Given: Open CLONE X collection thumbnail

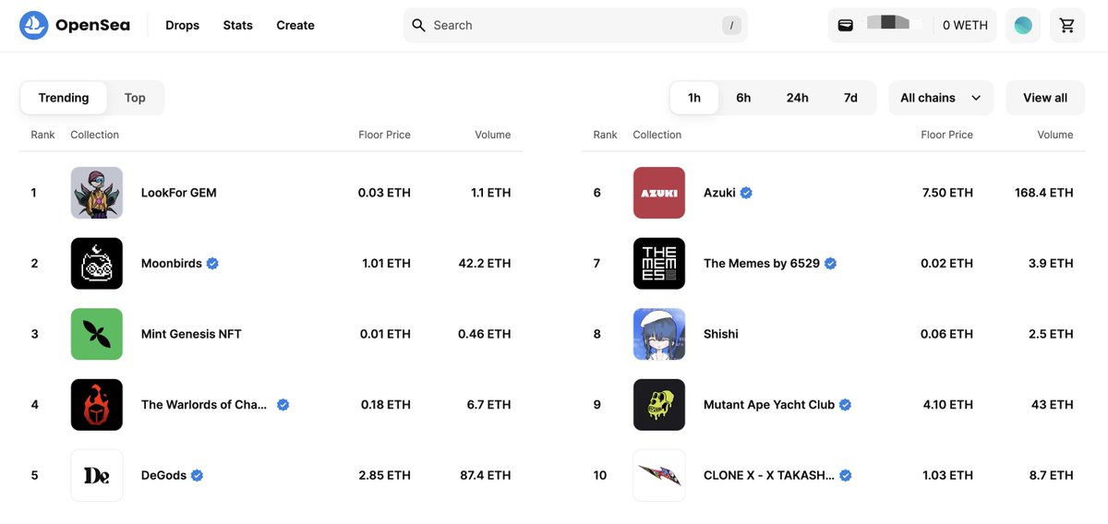Looking at the screenshot, I should (659, 476).
